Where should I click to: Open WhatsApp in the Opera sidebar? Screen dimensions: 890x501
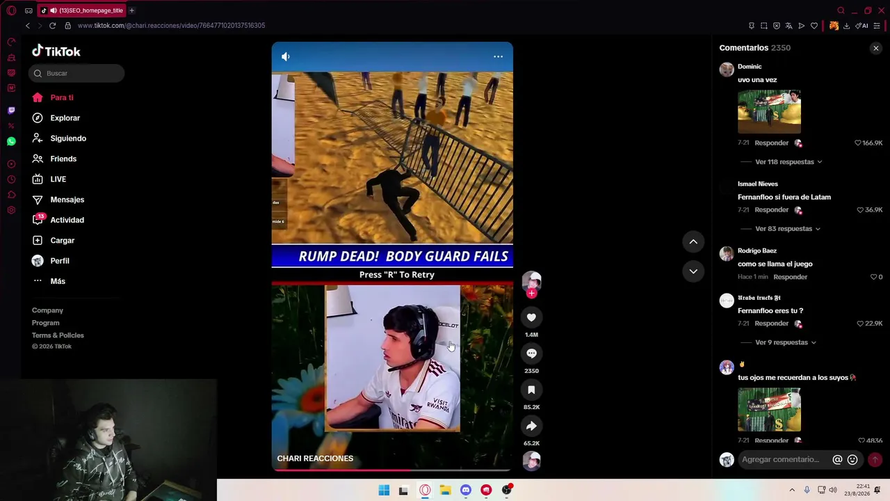pos(11,141)
